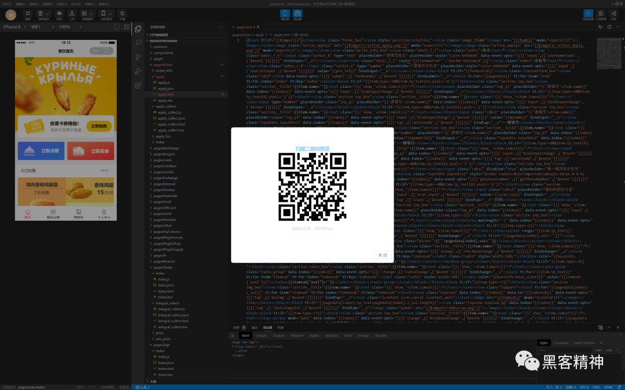Viewport: 625px width, 390px height.
Task: Open the Source Control icon in activity bar
Action: point(138,57)
